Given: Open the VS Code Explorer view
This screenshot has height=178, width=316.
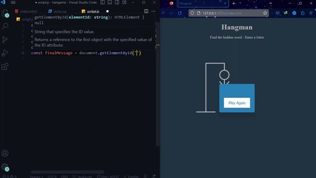Looking at the screenshot, I should point(5,13).
